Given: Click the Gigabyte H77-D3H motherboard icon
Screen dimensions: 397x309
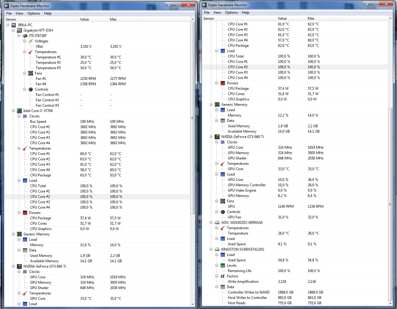Looking at the screenshot, I should tap(19, 30).
